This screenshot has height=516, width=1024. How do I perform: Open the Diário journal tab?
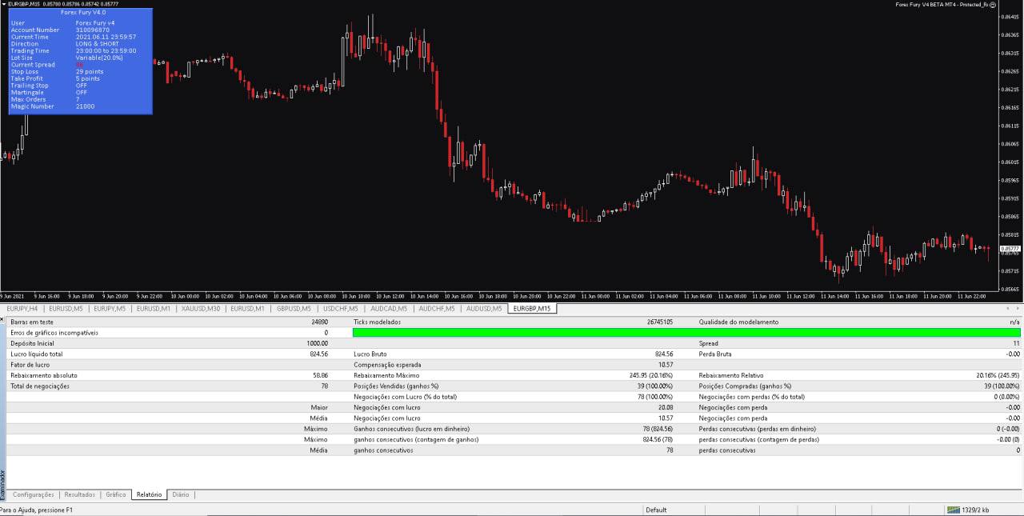pyautogui.click(x=181, y=495)
